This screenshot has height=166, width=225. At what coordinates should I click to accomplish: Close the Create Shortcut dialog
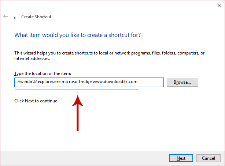pos(219,5)
